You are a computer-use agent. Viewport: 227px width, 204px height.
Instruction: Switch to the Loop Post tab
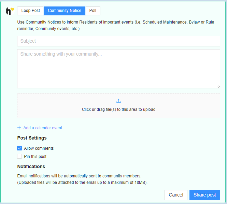[x=30, y=11]
